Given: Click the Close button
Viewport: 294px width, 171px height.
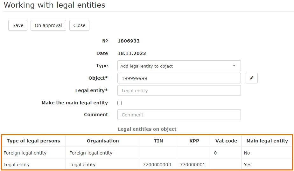Looking at the screenshot, I should [x=79, y=25].
